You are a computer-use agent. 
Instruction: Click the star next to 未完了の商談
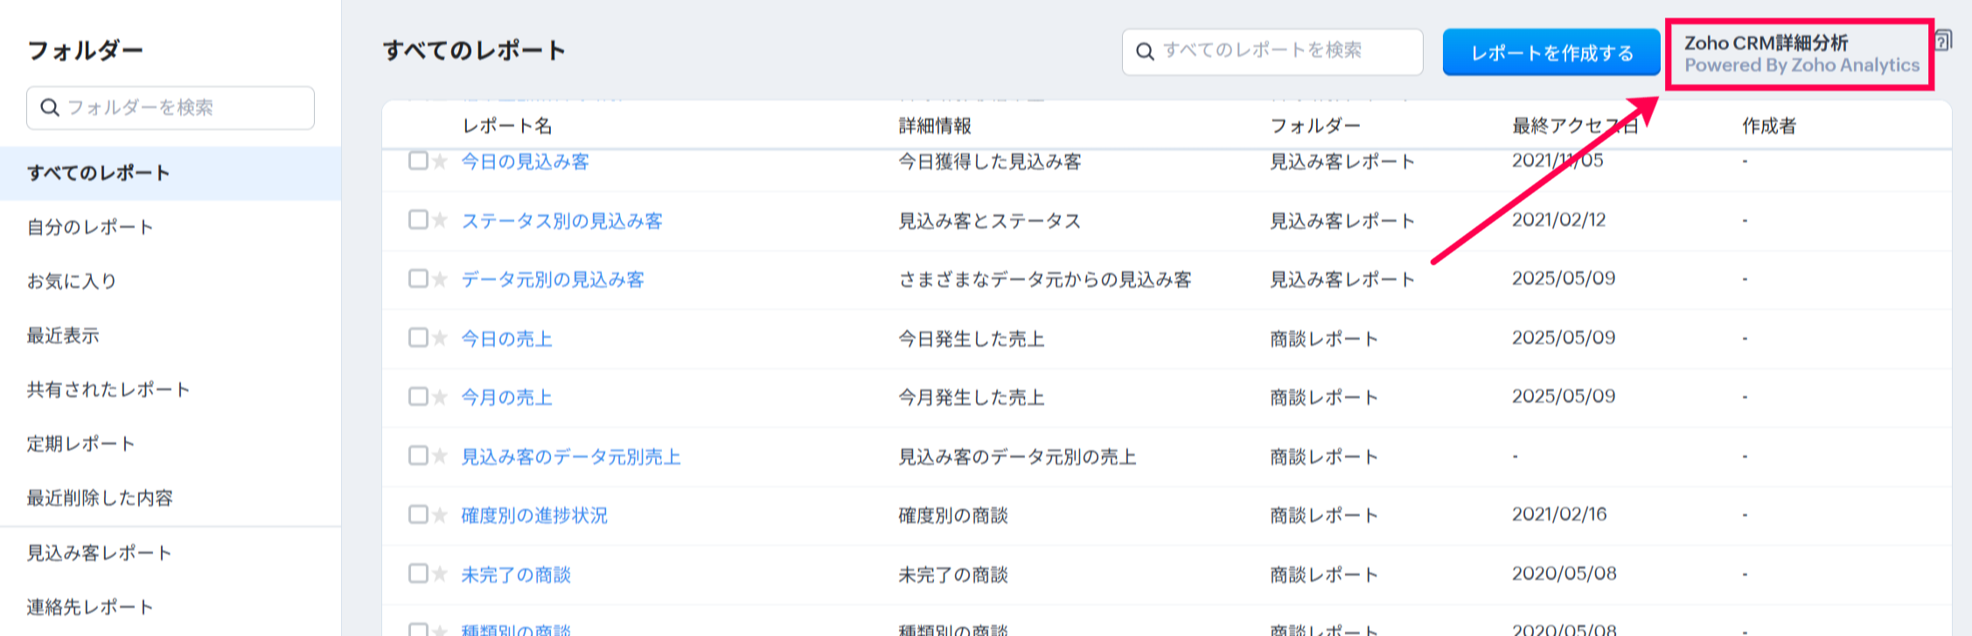440,574
